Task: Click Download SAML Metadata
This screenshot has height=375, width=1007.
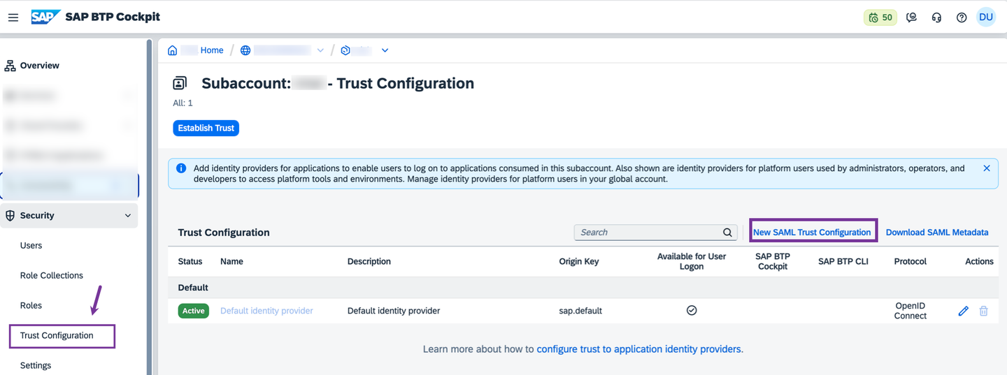Action: pos(937,233)
